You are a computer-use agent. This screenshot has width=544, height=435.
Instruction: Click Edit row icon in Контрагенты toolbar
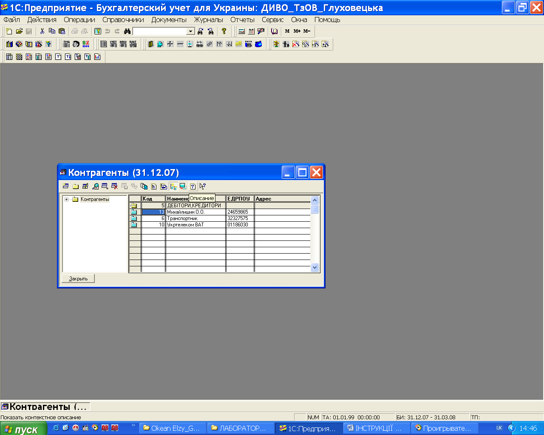click(85, 186)
